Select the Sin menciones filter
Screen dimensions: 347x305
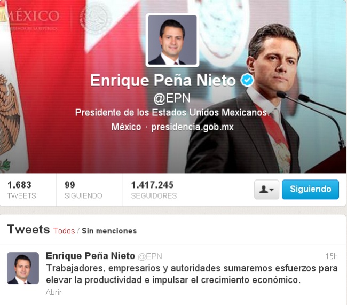[109, 231]
